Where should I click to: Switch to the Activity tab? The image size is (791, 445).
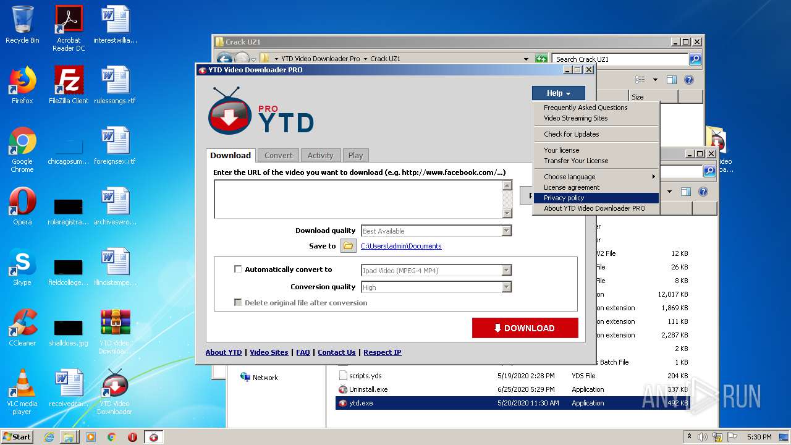tap(320, 156)
